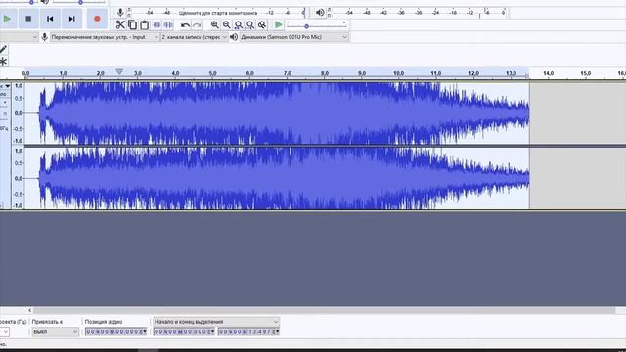Click timeline ruler at 5.0 seconds
The height and width of the screenshot is (352, 626).
[212, 74]
